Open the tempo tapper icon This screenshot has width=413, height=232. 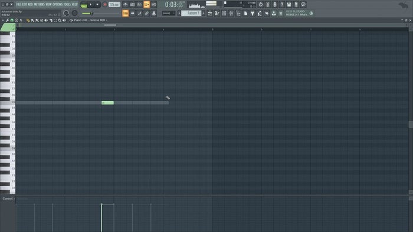click(260, 13)
